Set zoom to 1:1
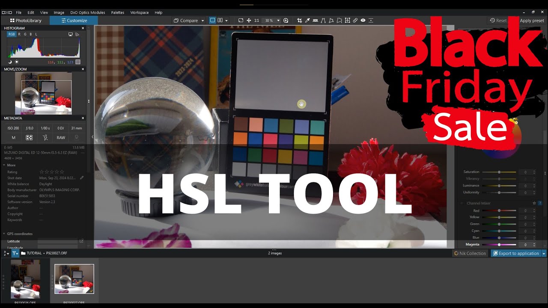This screenshot has height=308, width=548. (256, 21)
